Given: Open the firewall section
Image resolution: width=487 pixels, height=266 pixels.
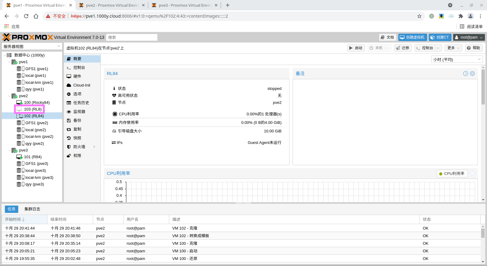Looking at the screenshot, I should point(79,147).
